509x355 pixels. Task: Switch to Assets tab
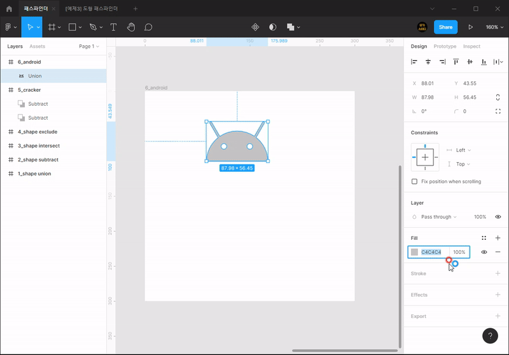38,46
